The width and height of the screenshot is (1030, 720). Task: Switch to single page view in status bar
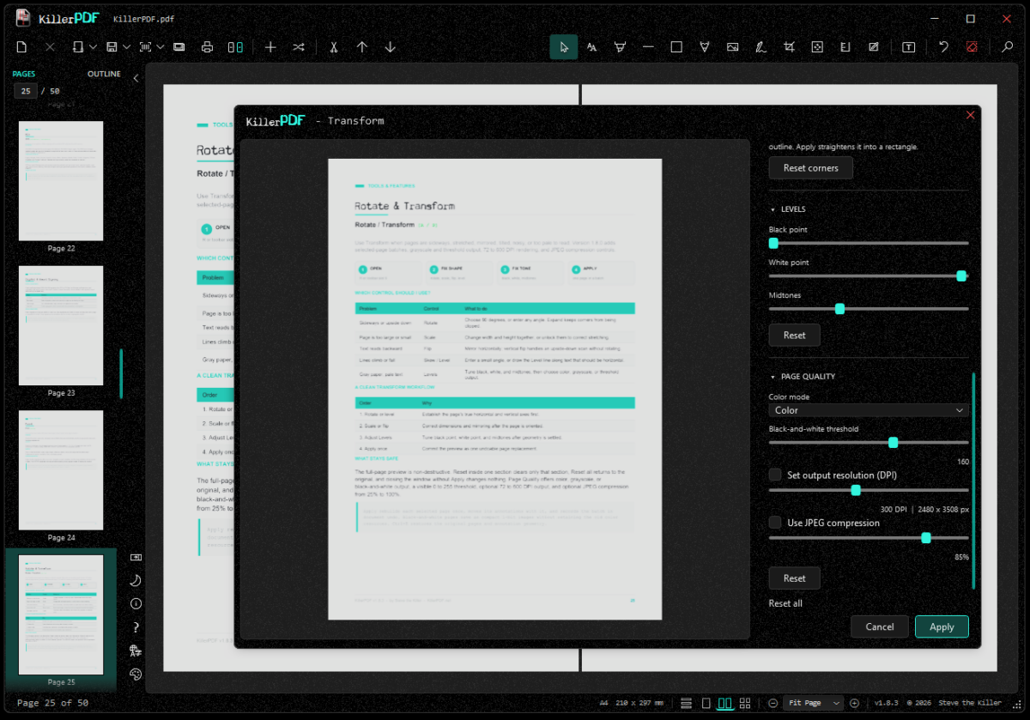pos(706,703)
